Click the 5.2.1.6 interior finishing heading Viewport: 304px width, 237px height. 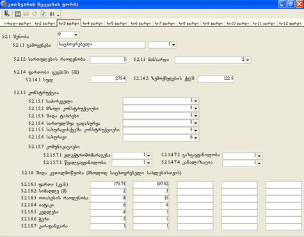pos(101,173)
